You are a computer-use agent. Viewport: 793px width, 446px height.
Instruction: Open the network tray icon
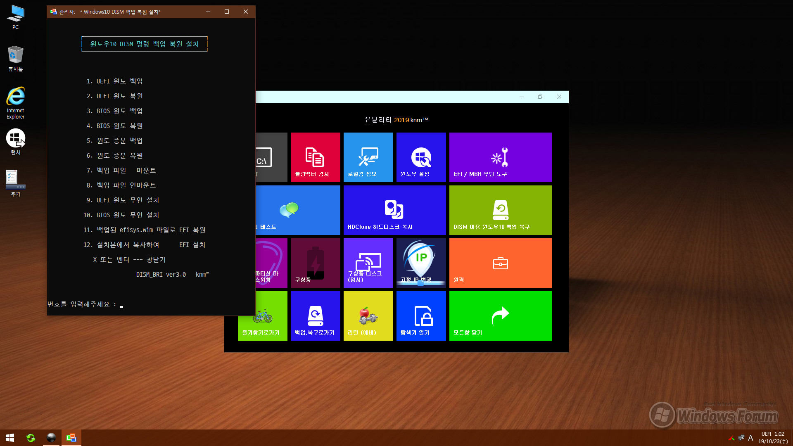(741, 438)
